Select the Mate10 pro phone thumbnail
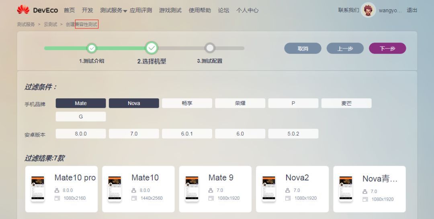434x219 pixels. coord(38,189)
